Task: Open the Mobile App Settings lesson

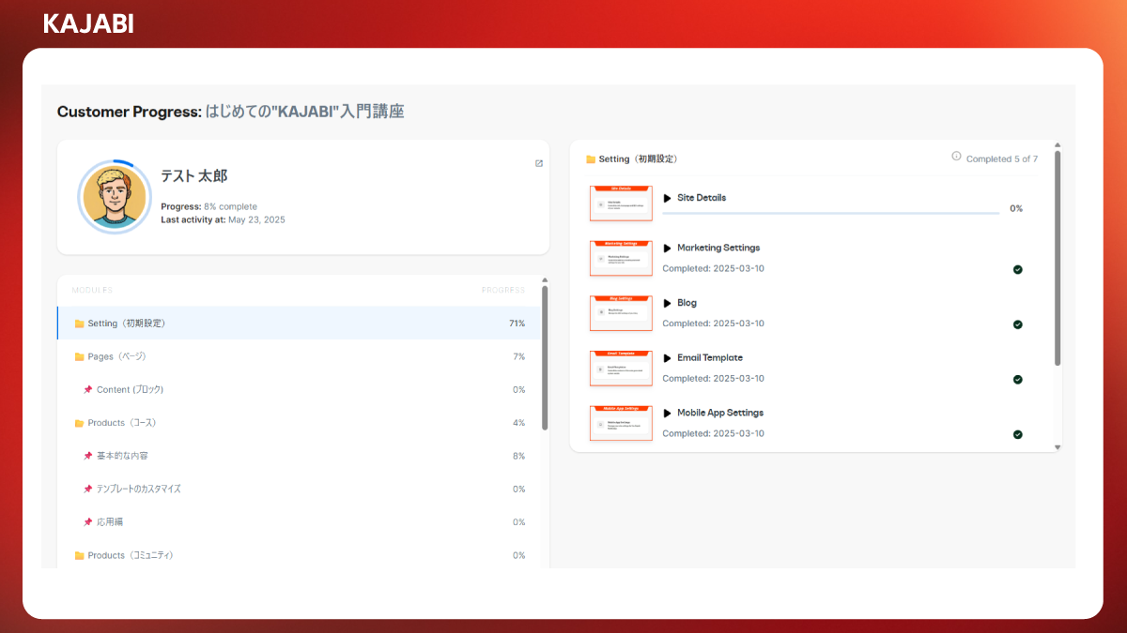Action: pos(720,413)
